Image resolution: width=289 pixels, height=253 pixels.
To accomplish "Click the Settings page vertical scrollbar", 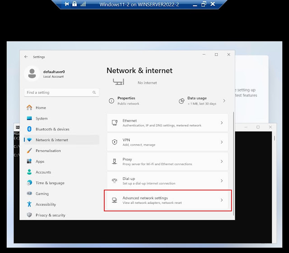I will coord(234,163).
